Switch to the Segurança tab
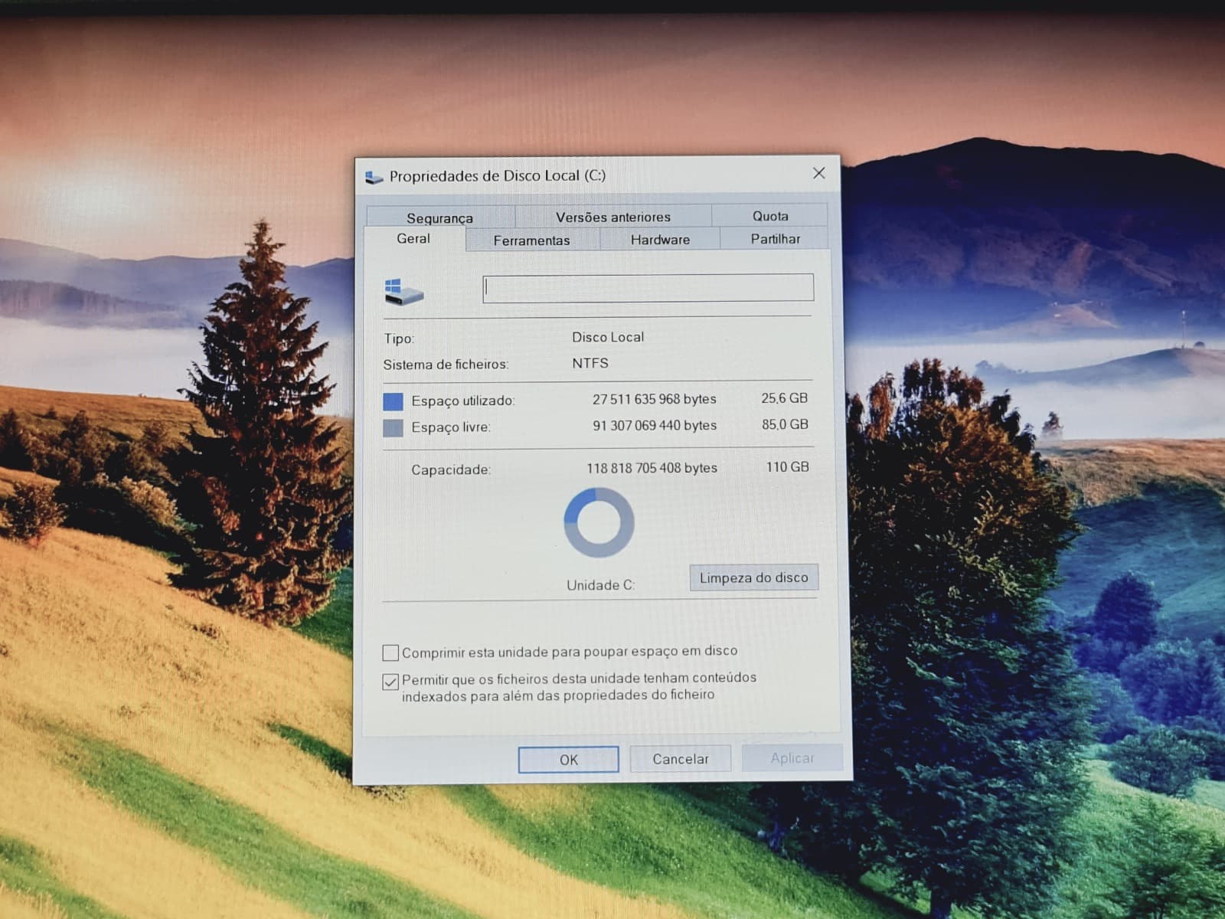The height and width of the screenshot is (919, 1225). [440, 217]
